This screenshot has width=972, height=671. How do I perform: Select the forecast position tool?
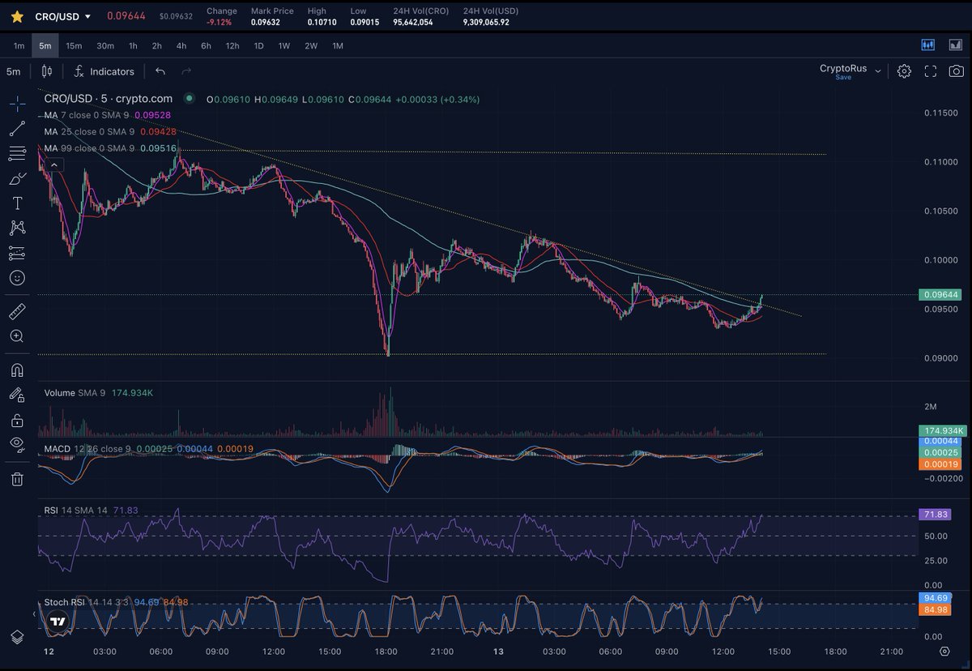(17, 253)
